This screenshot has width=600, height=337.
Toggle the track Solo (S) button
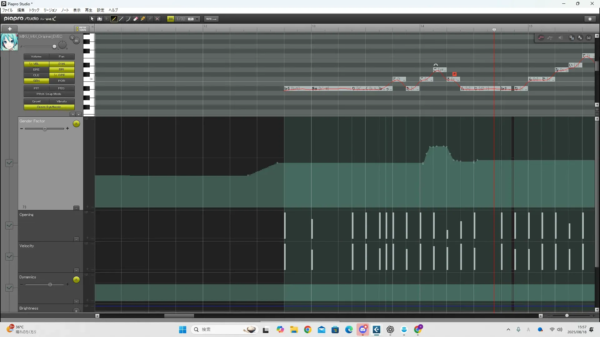tap(72, 38)
